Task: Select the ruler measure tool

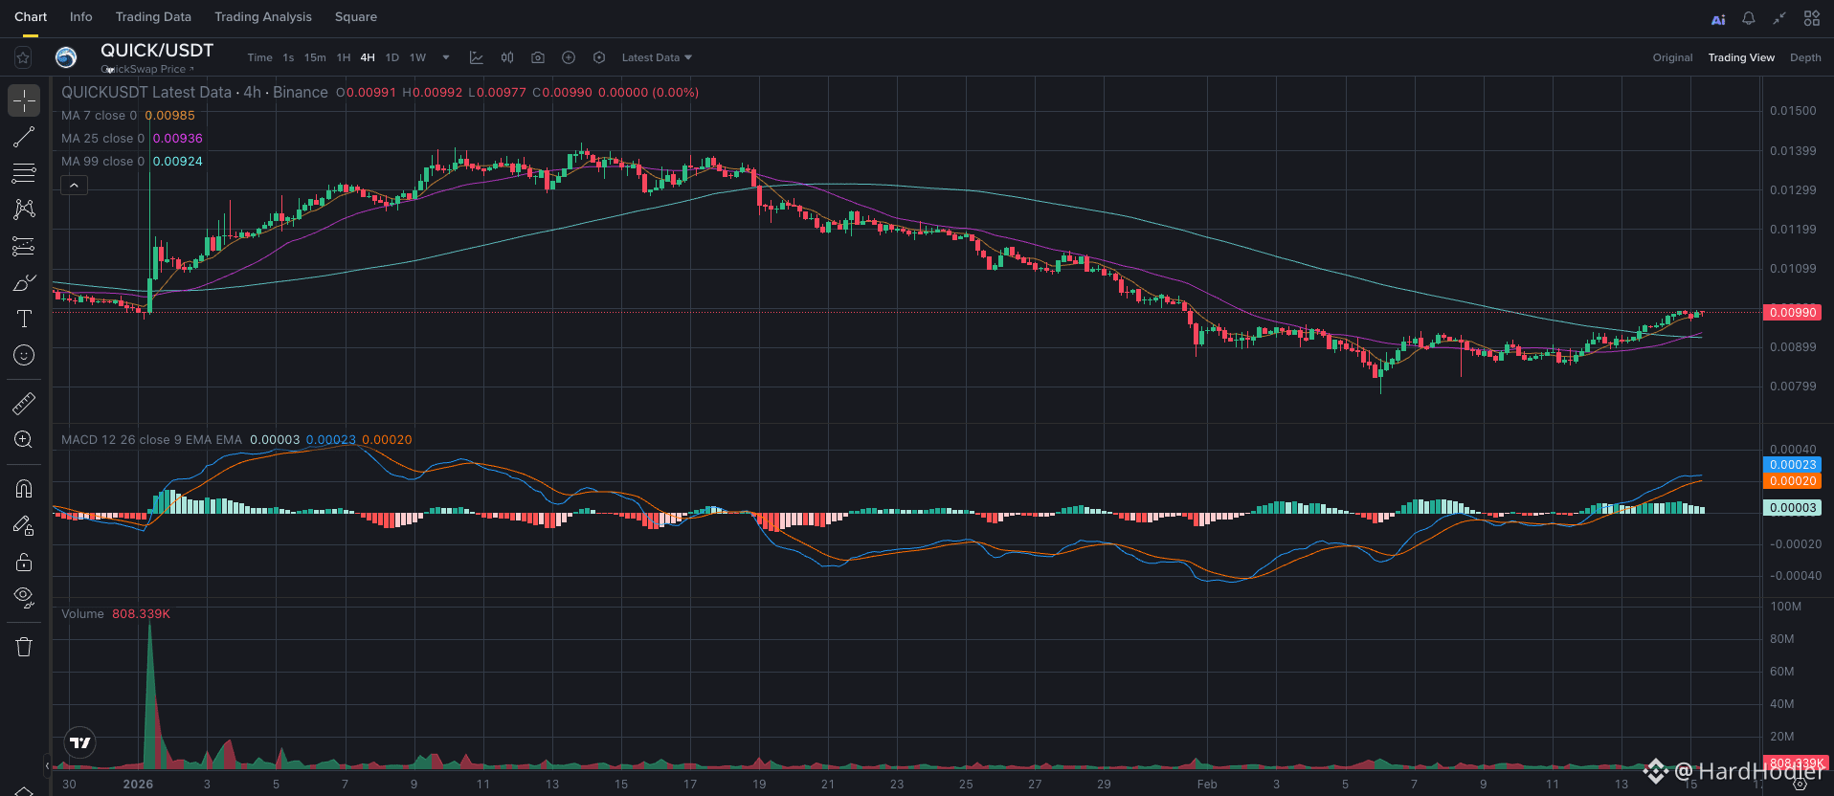Action: pyautogui.click(x=24, y=404)
